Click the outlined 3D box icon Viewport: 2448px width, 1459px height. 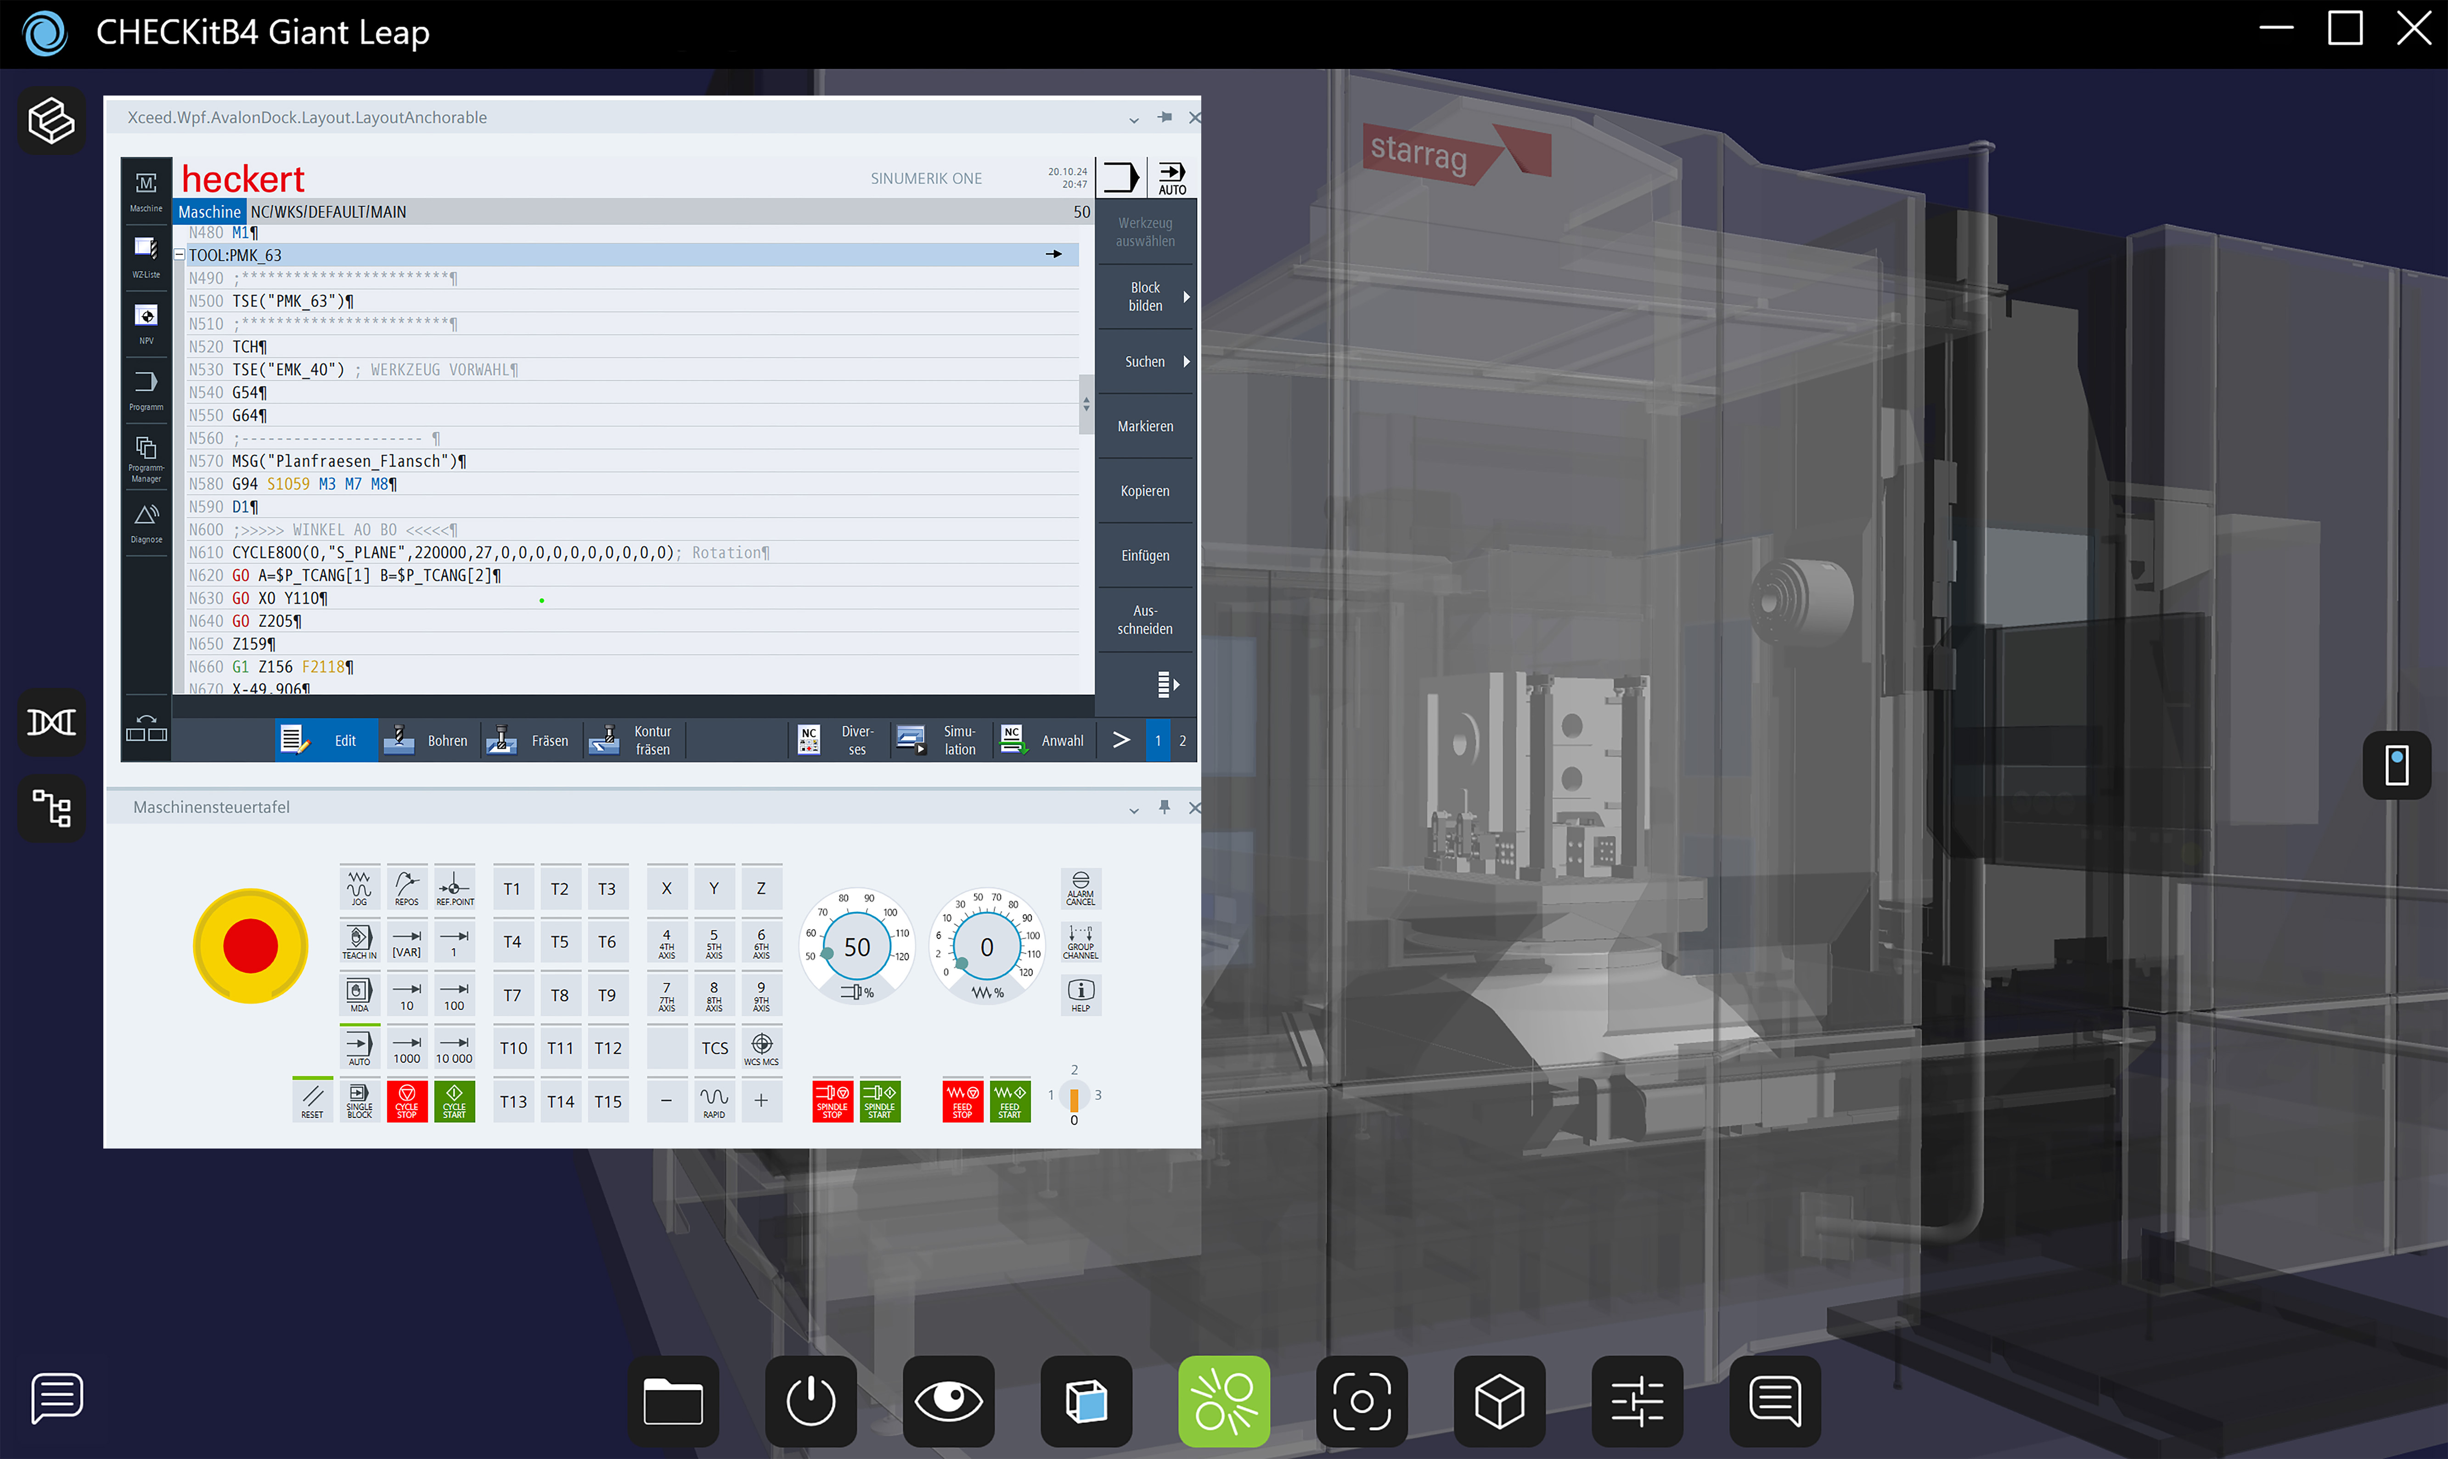tap(1499, 1401)
